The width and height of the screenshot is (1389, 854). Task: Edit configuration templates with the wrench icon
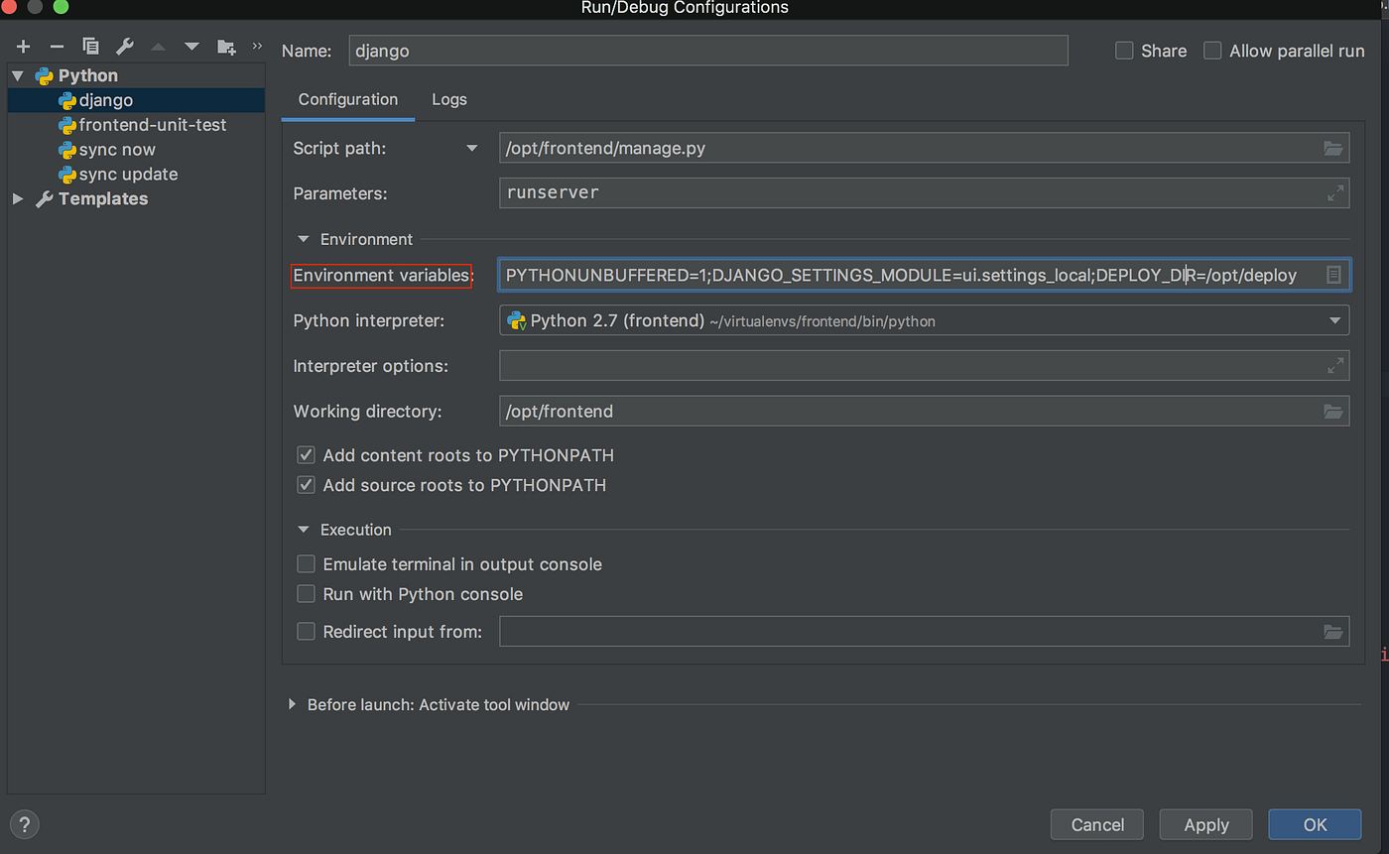point(123,46)
